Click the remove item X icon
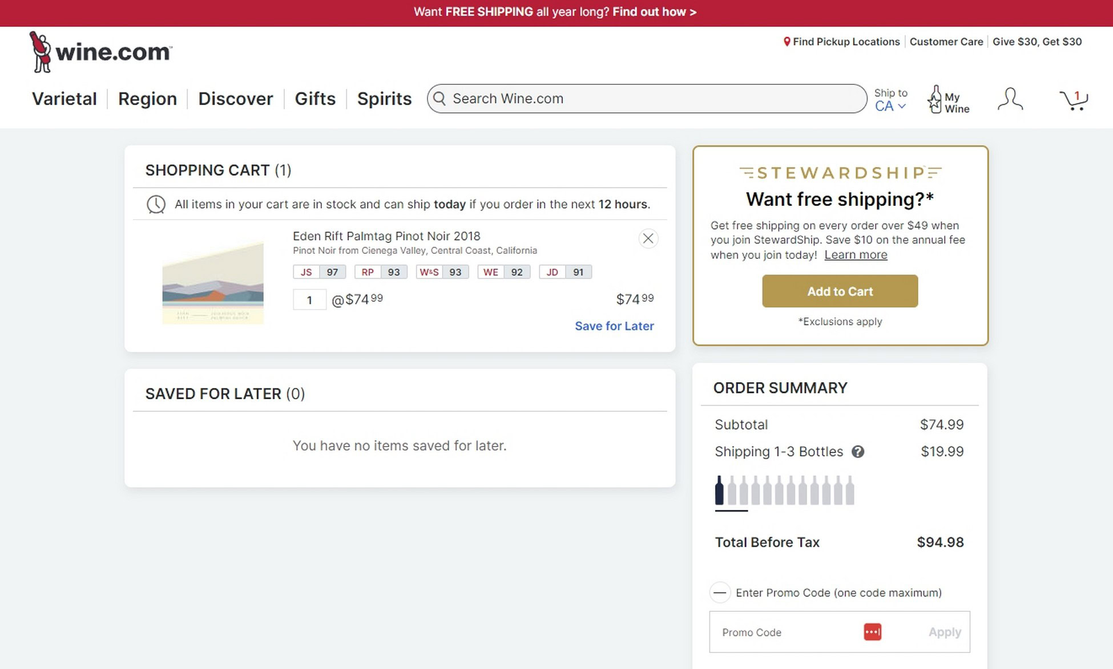Image resolution: width=1113 pixels, height=669 pixels. pyautogui.click(x=649, y=238)
